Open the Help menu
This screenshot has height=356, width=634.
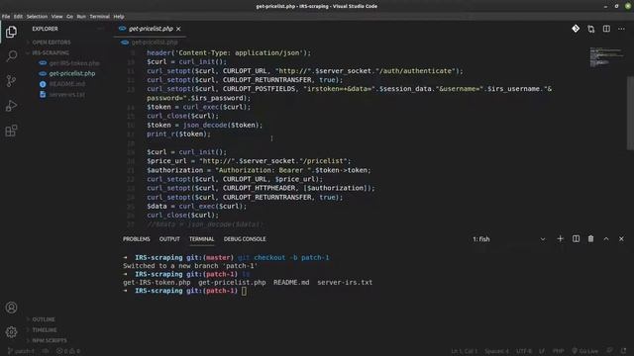119,17
